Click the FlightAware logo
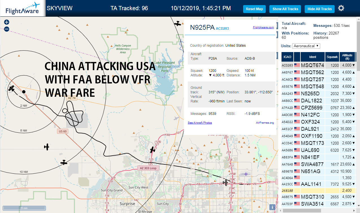 [x=23, y=8]
